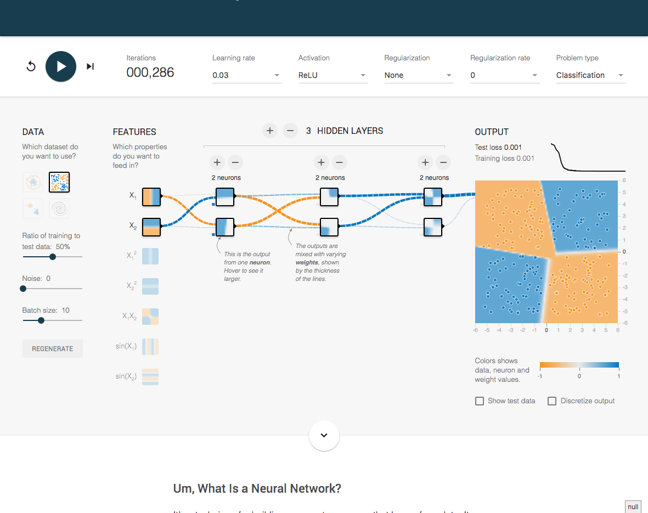
Task: Start training with the play button
Action: [61, 66]
